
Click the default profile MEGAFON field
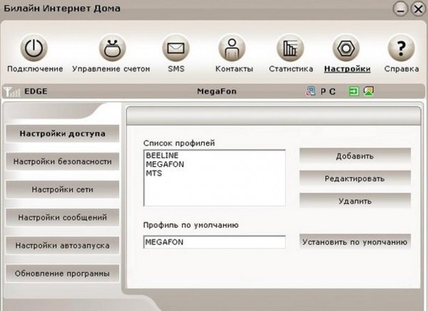[215, 242]
